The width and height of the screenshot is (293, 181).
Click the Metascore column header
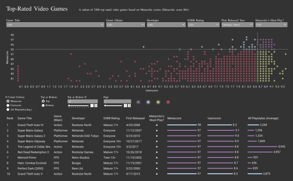(x=174, y=118)
